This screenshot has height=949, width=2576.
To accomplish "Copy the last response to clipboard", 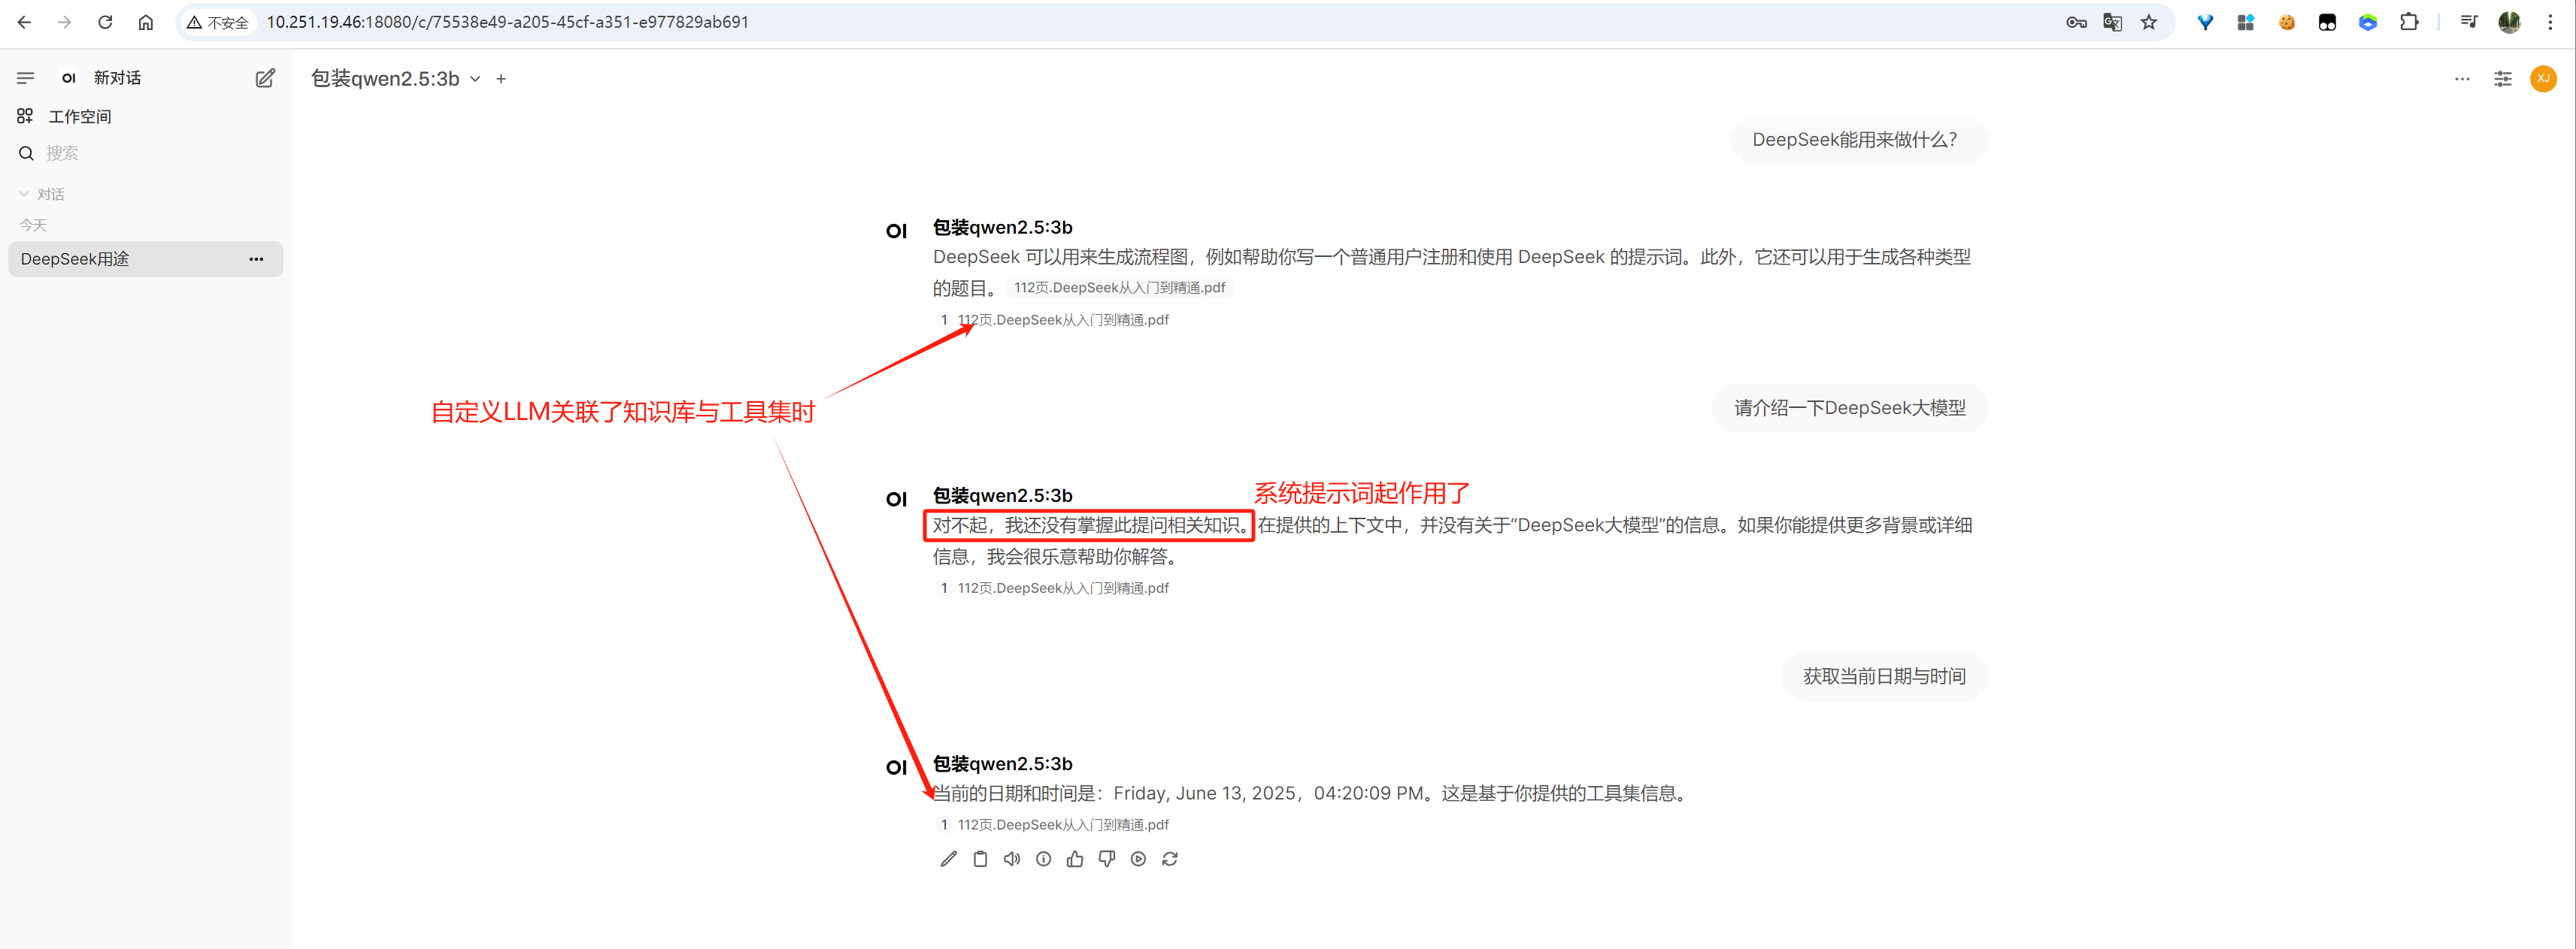I will [980, 859].
